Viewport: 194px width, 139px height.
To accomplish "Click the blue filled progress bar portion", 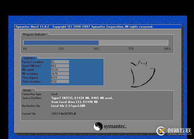I will point(61,43).
